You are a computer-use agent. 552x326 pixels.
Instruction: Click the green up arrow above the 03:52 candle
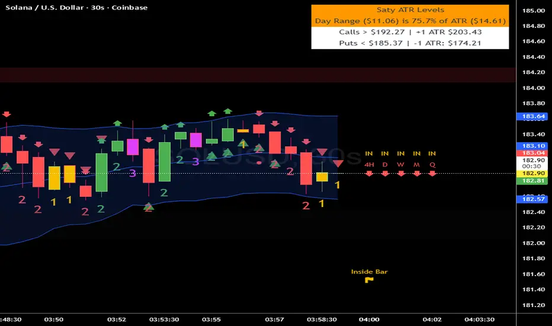click(117, 123)
